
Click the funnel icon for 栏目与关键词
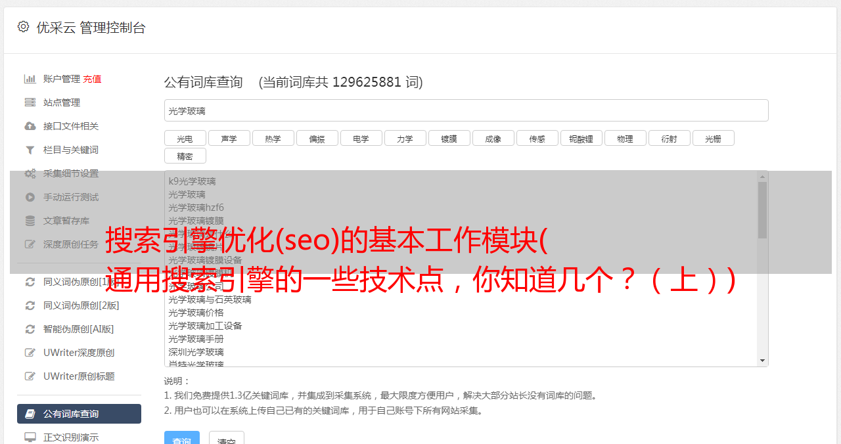coord(30,150)
